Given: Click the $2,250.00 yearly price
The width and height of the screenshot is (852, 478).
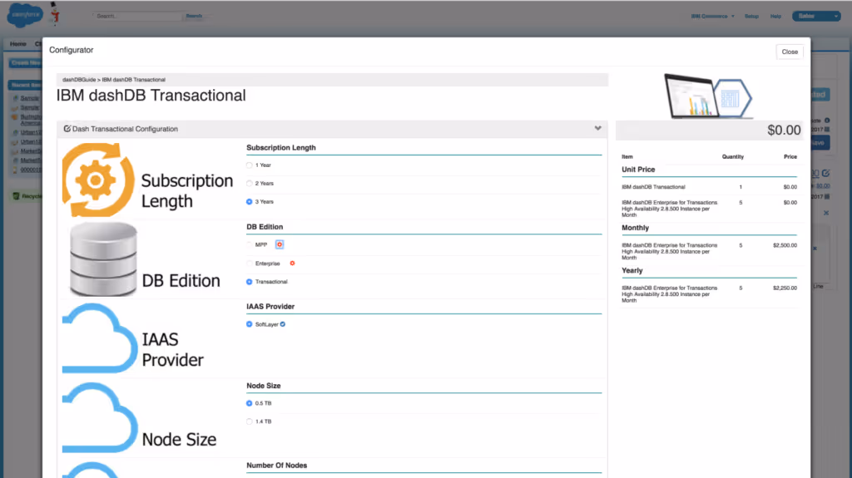Looking at the screenshot, I should [785, 288].
